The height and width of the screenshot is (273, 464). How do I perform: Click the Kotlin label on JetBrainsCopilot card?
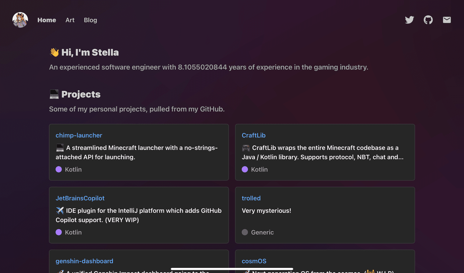tap(73, 232)
